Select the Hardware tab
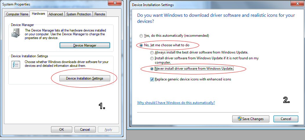The width and height of the screenshot is (305, 140). 39,14
